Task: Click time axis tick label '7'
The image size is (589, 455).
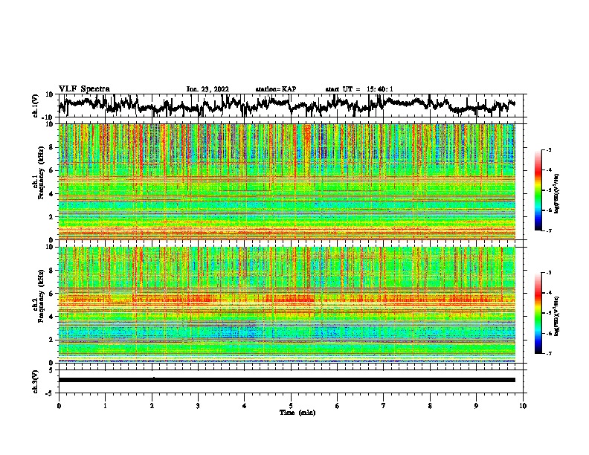Action: click(384, 406)
